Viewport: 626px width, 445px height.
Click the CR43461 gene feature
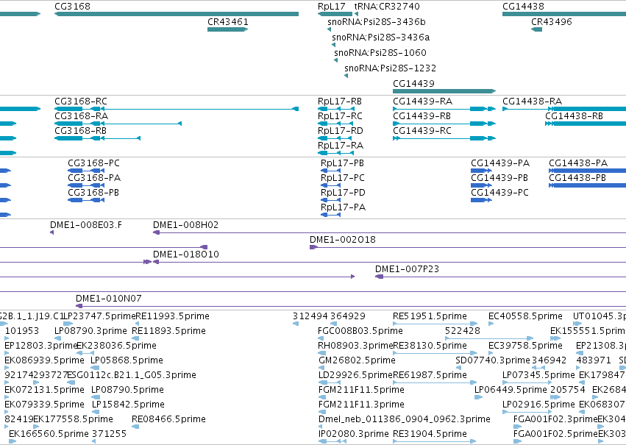tap(227, 29)
